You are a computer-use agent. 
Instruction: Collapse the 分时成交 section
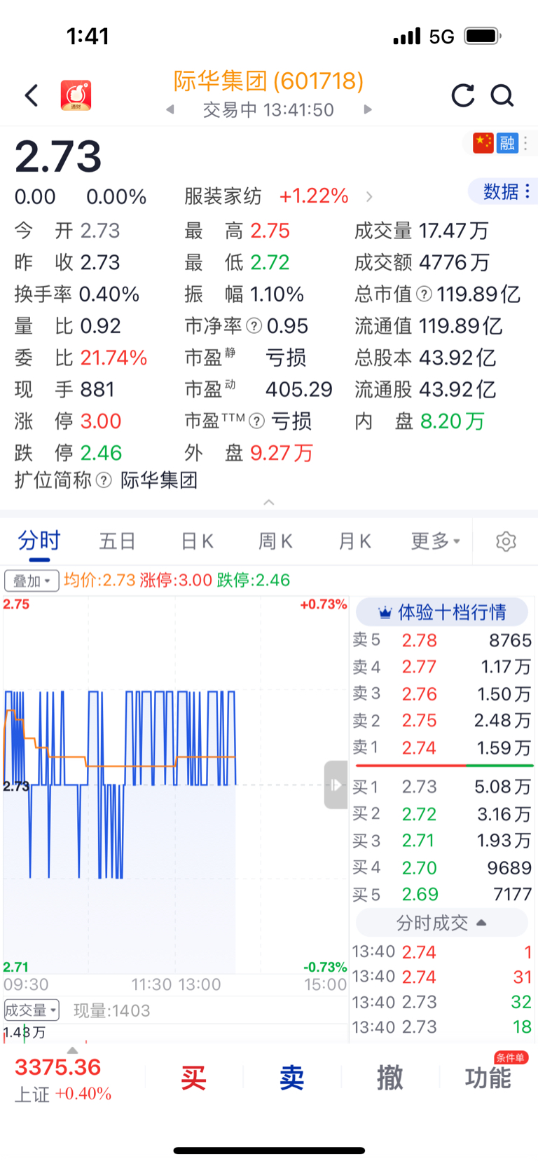(442, 923)
